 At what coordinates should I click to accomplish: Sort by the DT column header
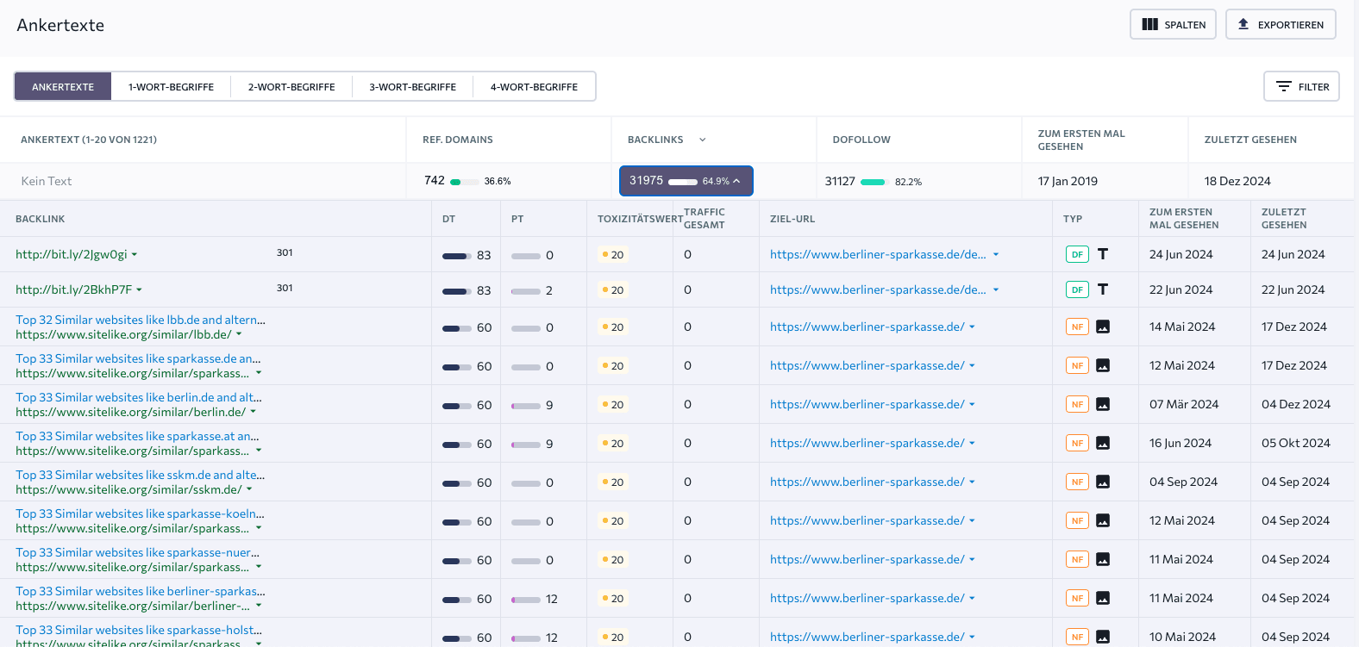click(448, 219)
